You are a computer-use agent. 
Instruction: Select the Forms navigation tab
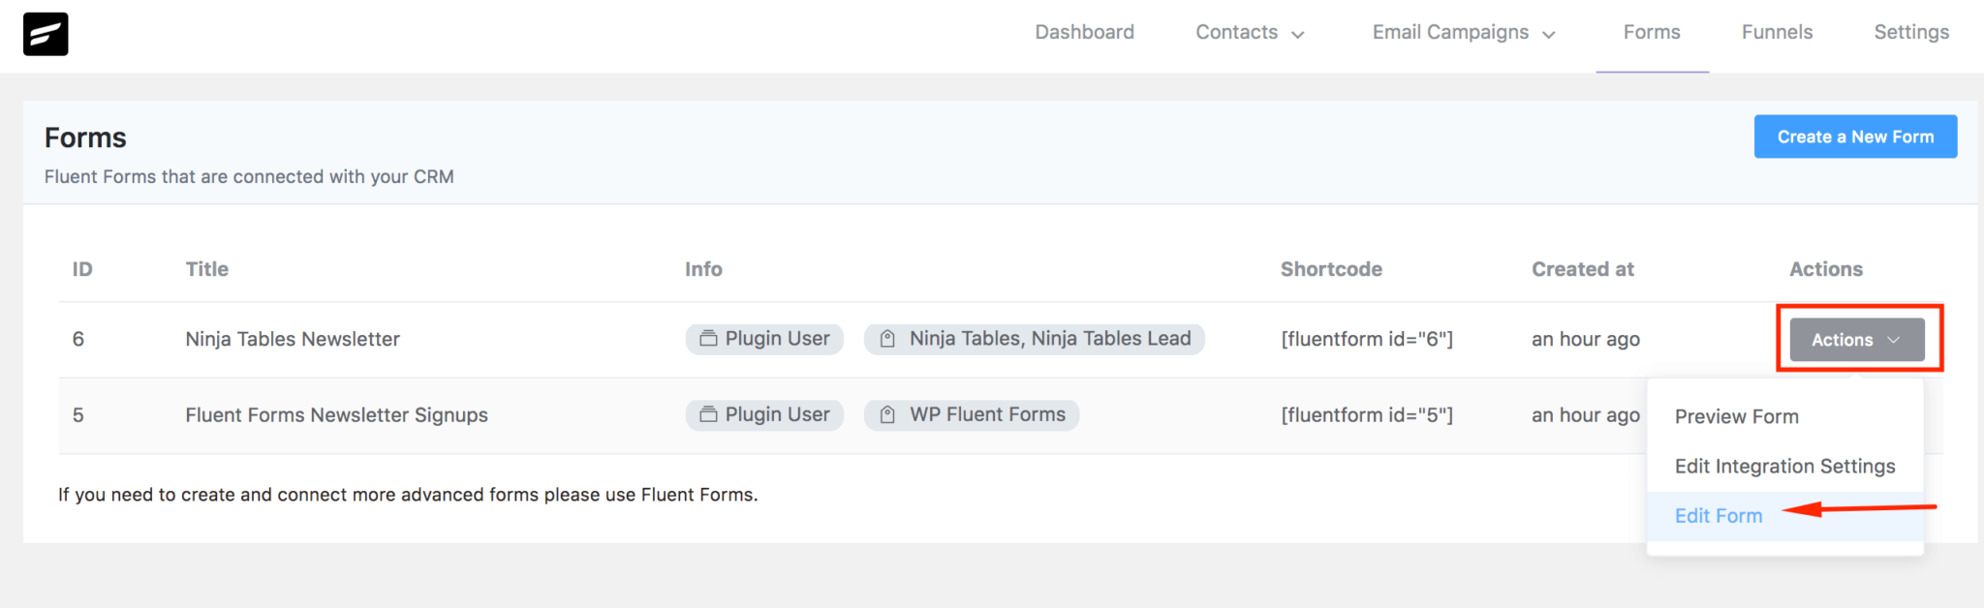pos(1652,32)
